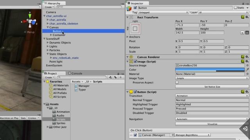Click the Hierarchy search field
The image size is (250, 140).
coord(89,7)
